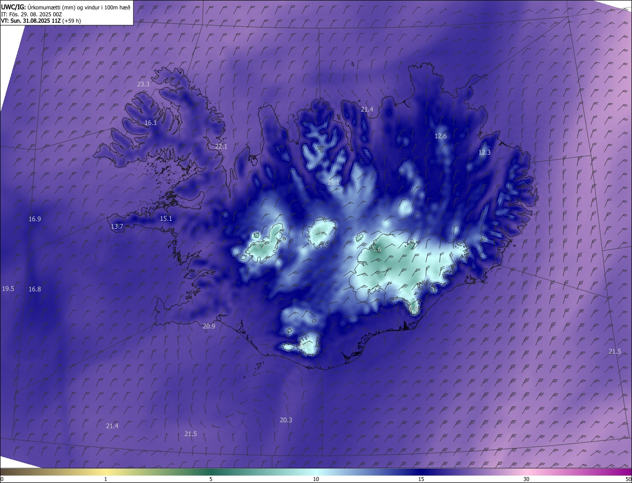
Task: Click the map value 11.1
Action: pos(333,183)
